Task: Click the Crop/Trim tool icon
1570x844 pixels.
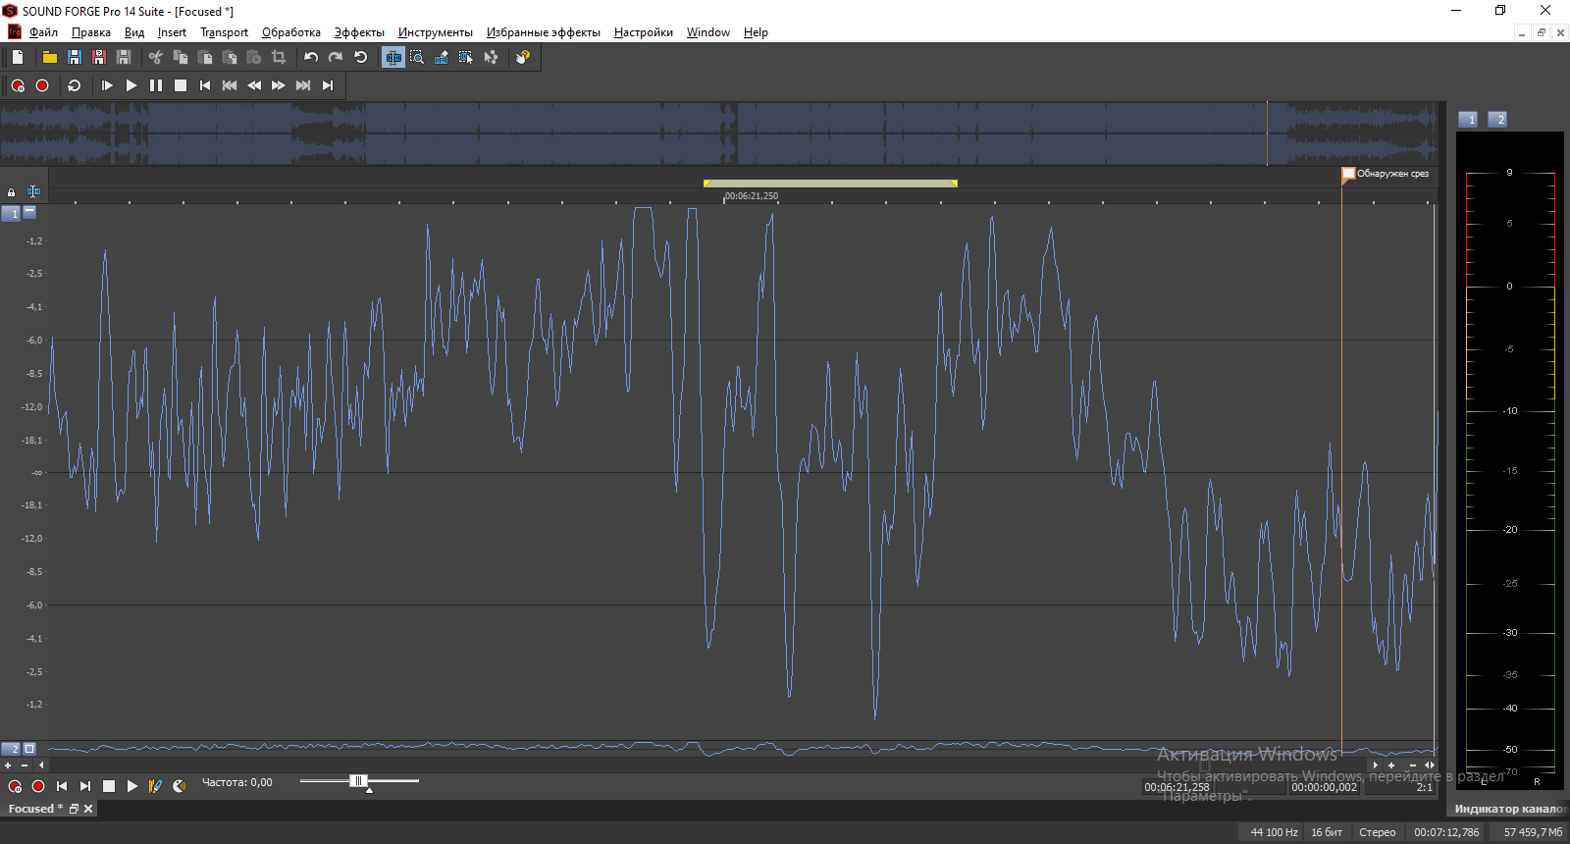Action: coord(279,58)
